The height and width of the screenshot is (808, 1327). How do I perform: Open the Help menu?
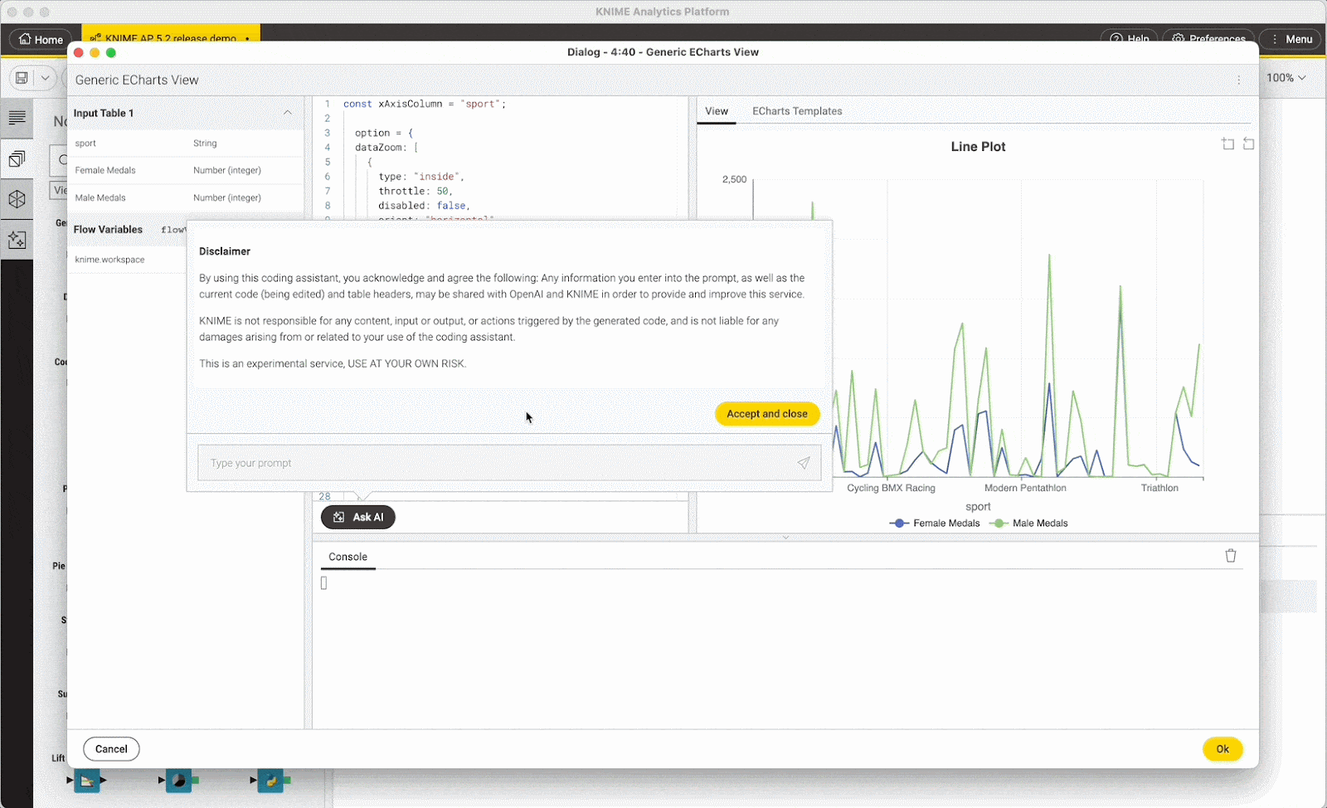[x=1130, y=38]
